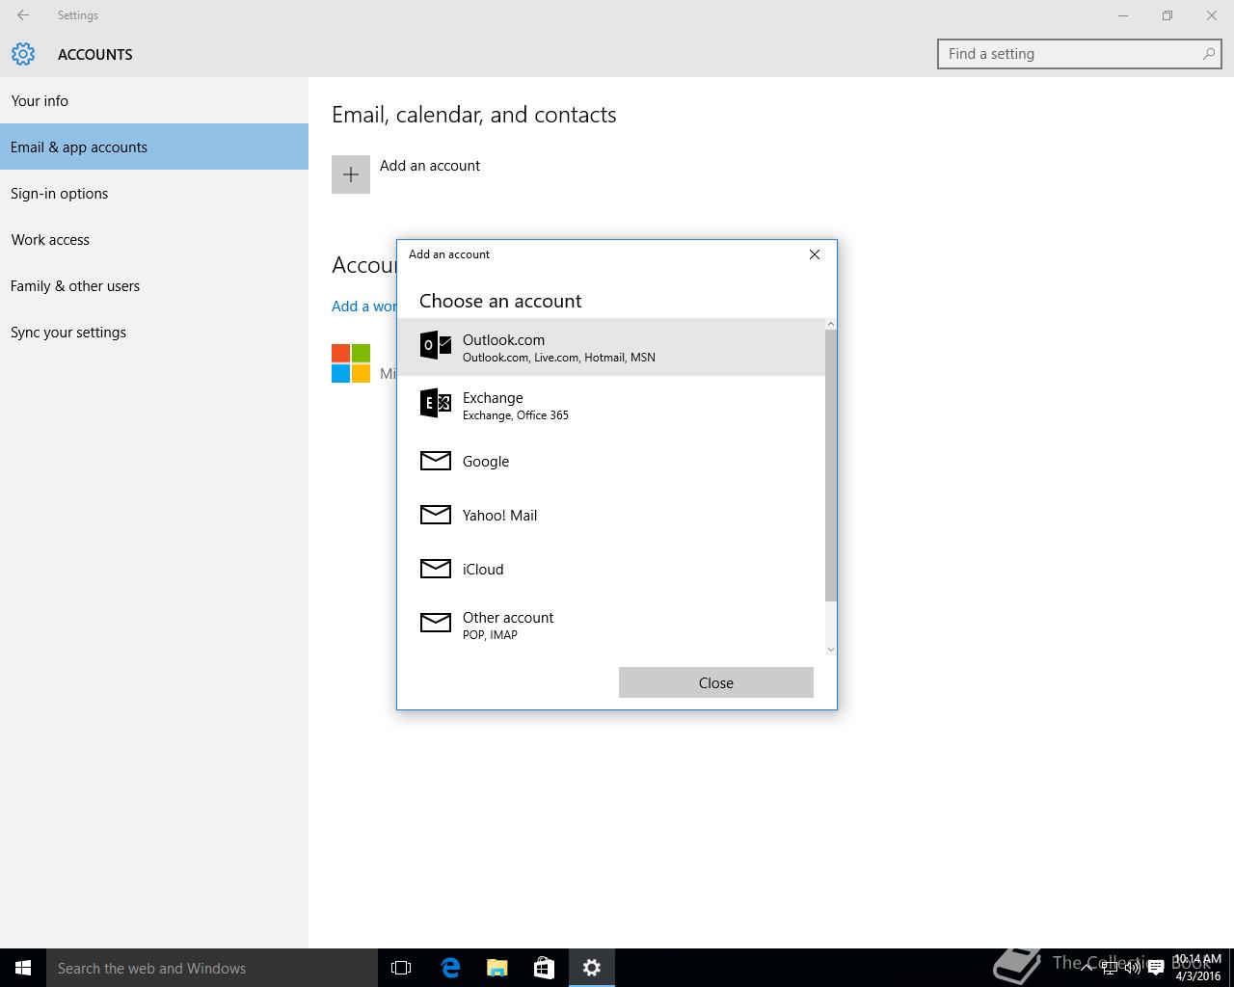Viewport: 1234px width, 987px height.
Task: Click the Yahoo! Mail envelope icon
Action: point(436,515)
